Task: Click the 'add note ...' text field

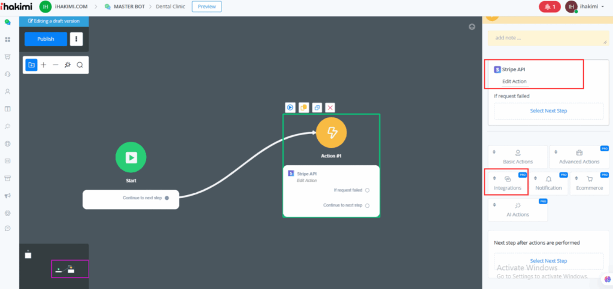Action: coord(547,38)
